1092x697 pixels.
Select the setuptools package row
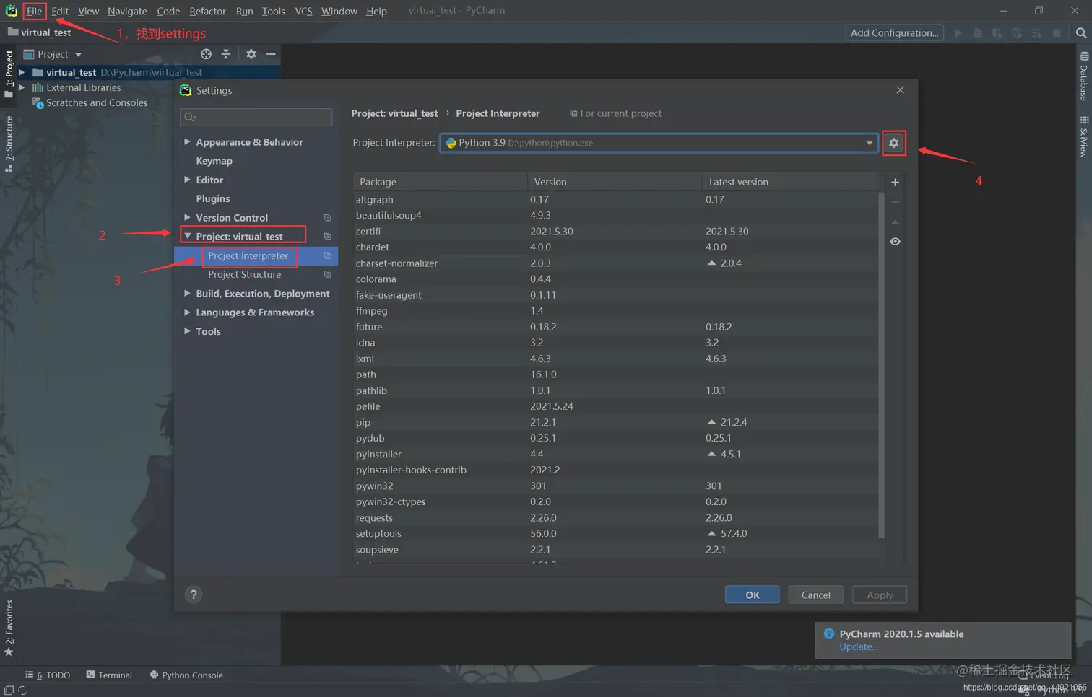point(615,533)
